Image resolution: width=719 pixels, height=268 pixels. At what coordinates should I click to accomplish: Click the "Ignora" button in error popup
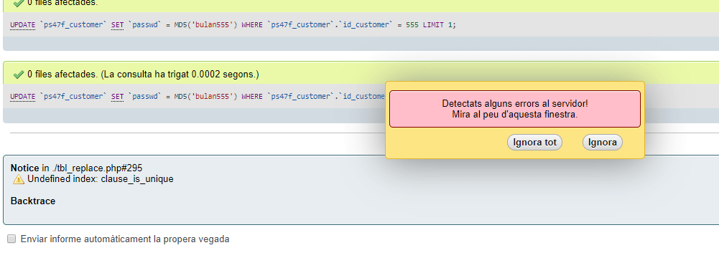pos(602,142)
